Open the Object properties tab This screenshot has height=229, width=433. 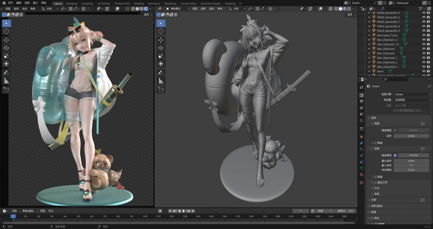(362, 136)
